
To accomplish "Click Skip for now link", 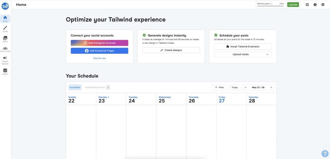I will point(99,58).
